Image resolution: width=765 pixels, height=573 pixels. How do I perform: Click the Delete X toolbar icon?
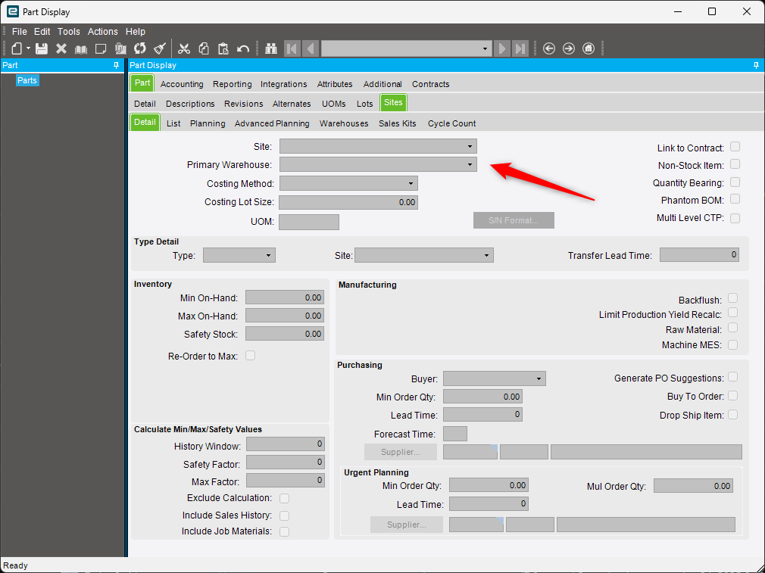tap(61, 48)
